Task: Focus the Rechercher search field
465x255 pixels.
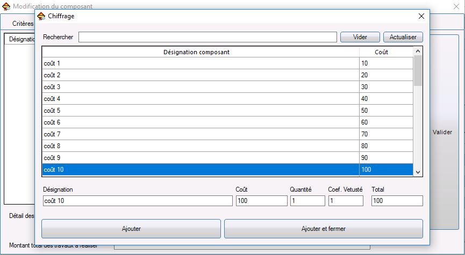Action: (208, 37)
